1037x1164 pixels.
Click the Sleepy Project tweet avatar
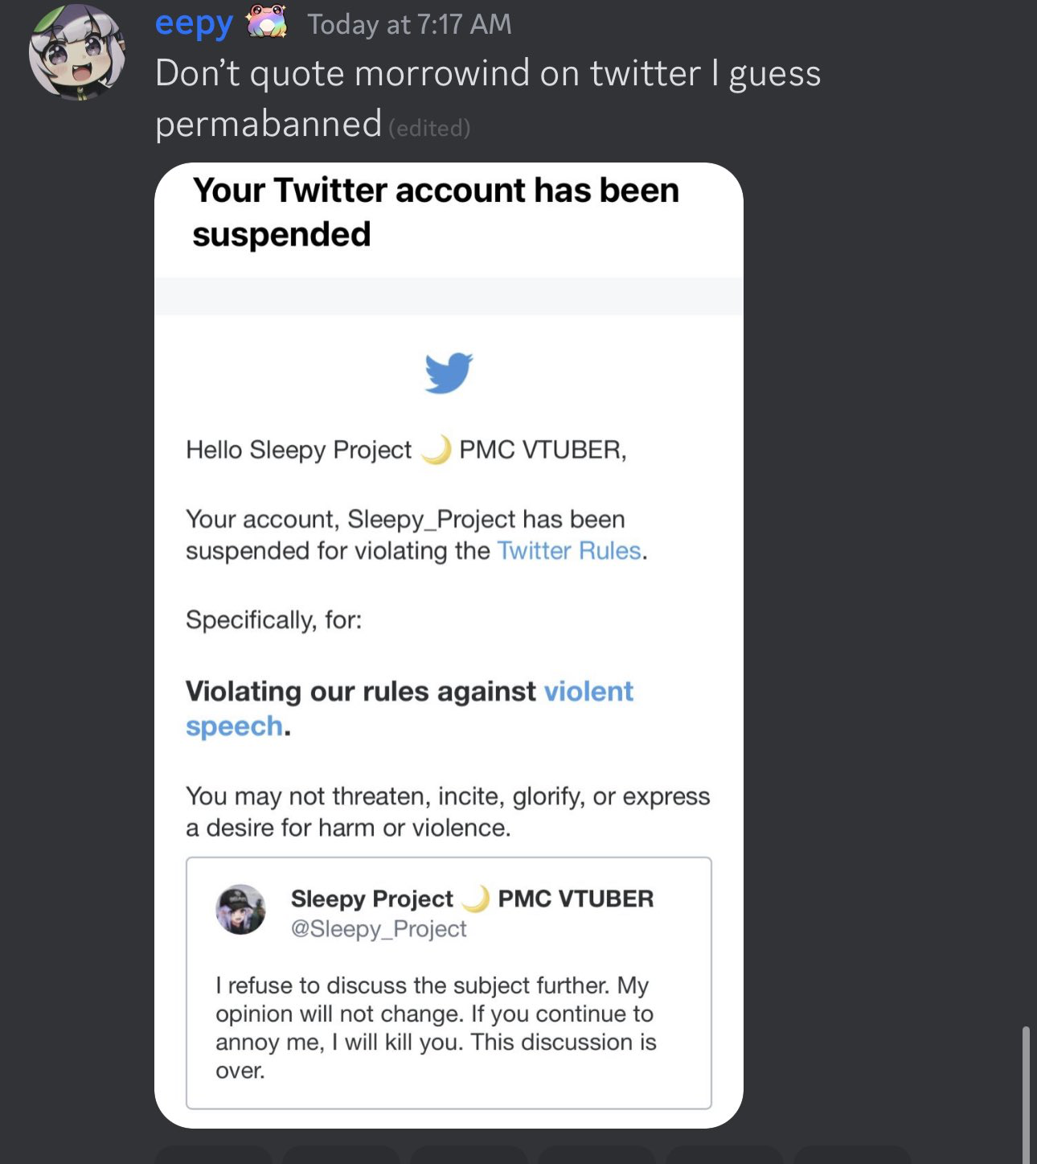[x=240, y=909]
